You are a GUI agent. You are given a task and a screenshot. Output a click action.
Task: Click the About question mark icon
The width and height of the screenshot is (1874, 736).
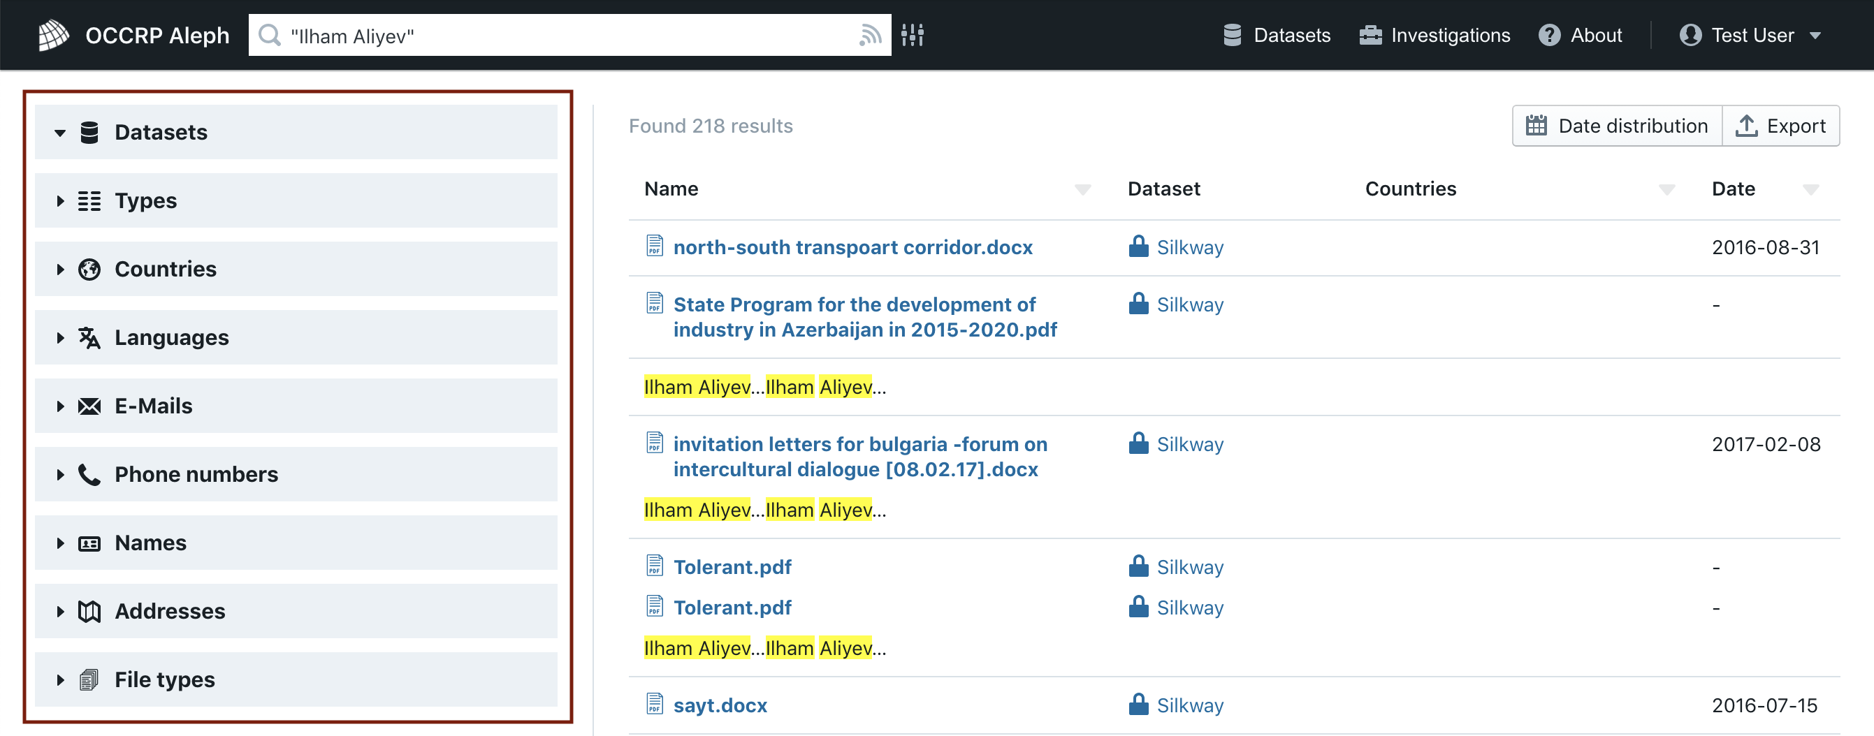[1550, 35]
